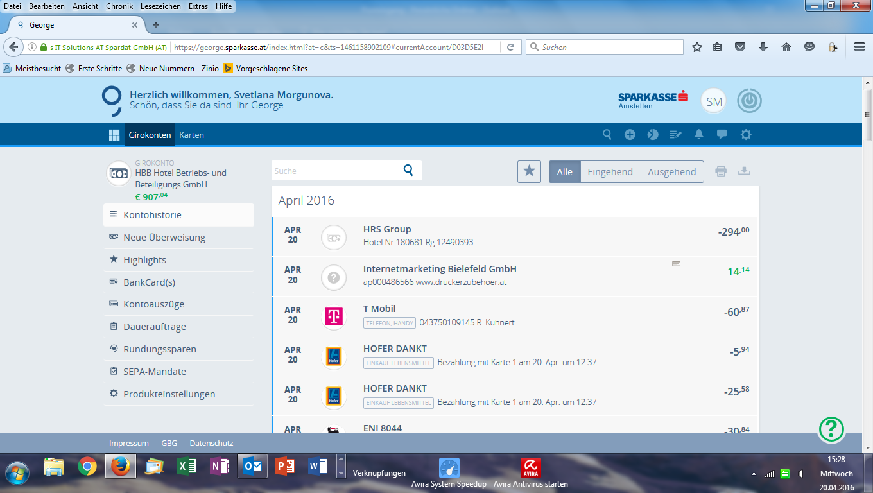This screenshot has height=493, width=873.
Task: Reload the page with the refresh arrow
Action: tap(510, 47)
